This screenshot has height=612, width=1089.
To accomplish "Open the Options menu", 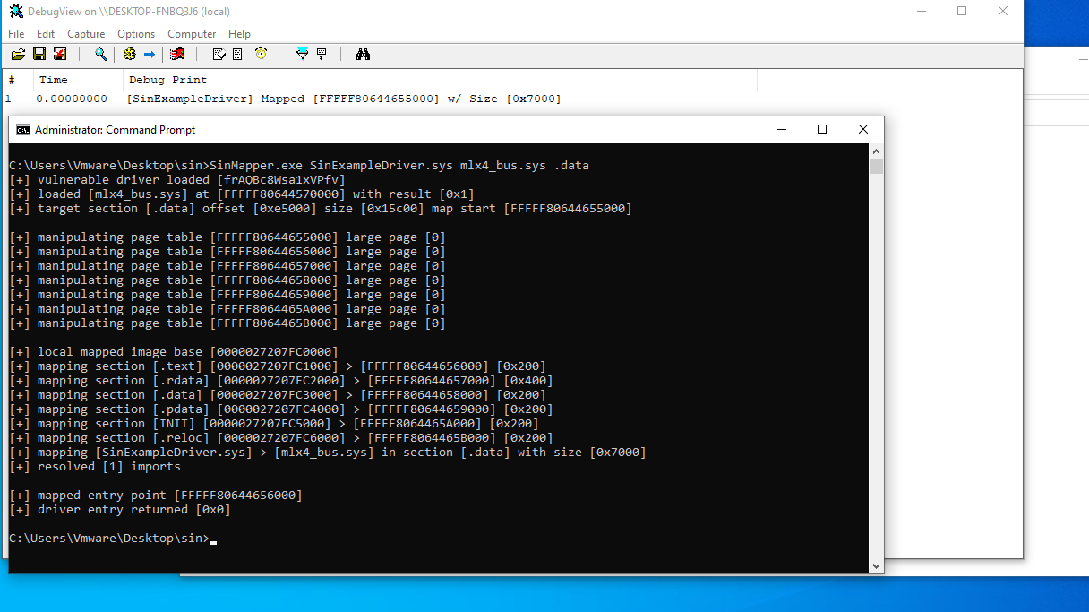I will (x=136, y=34).
